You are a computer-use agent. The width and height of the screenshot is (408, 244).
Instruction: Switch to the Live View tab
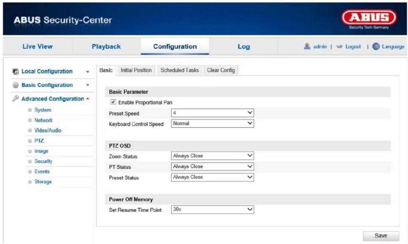[38, 46]
